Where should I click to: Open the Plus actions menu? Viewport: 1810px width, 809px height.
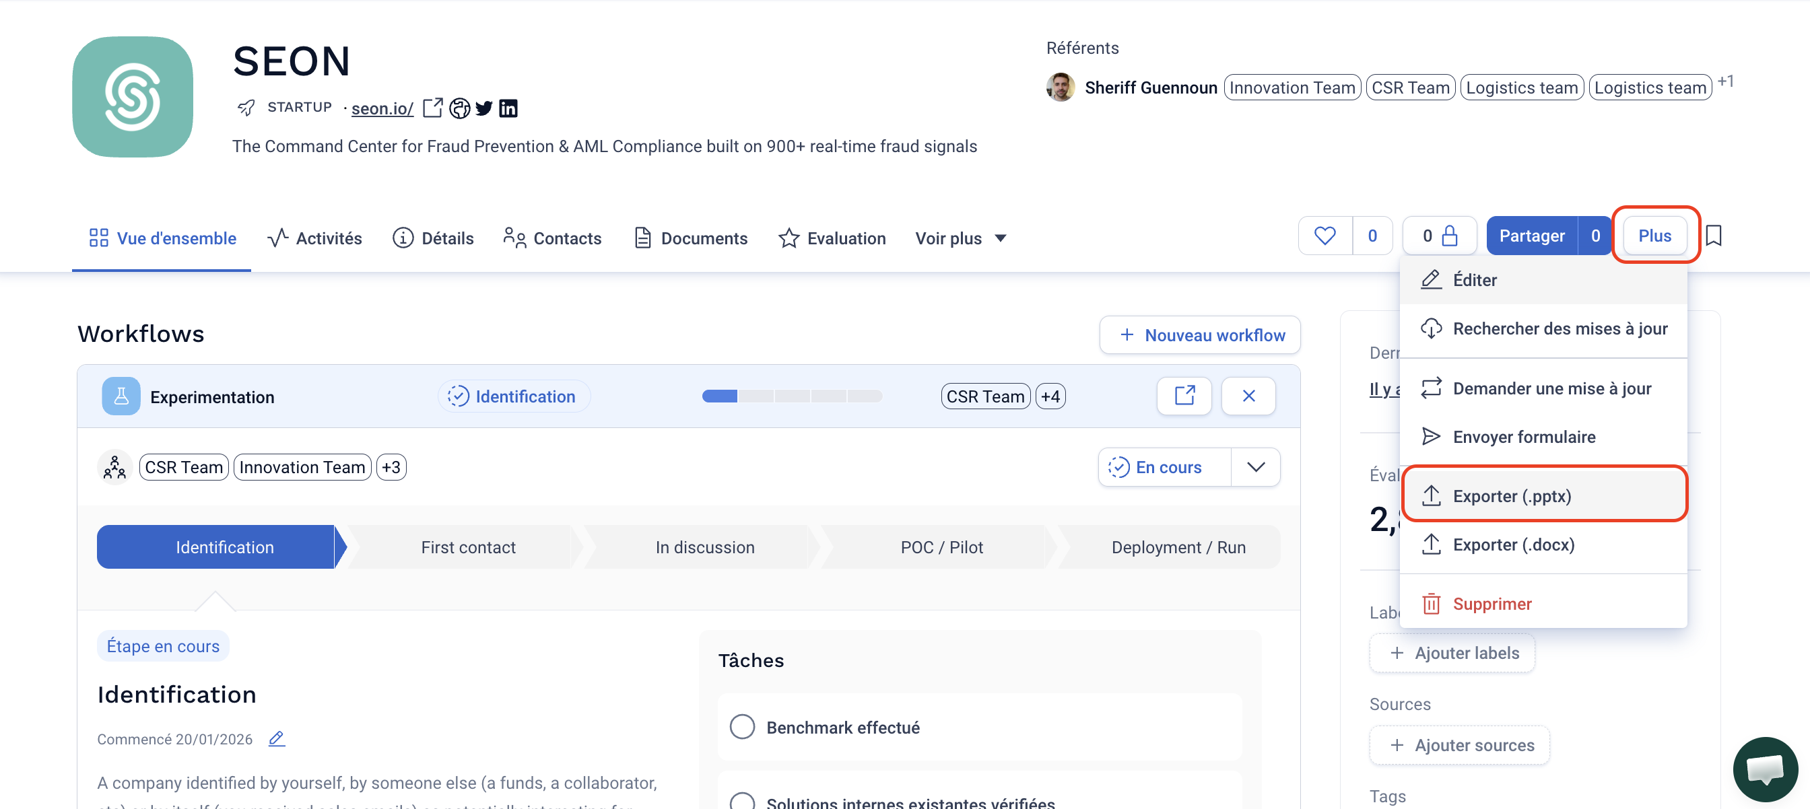click(1654, 236)
